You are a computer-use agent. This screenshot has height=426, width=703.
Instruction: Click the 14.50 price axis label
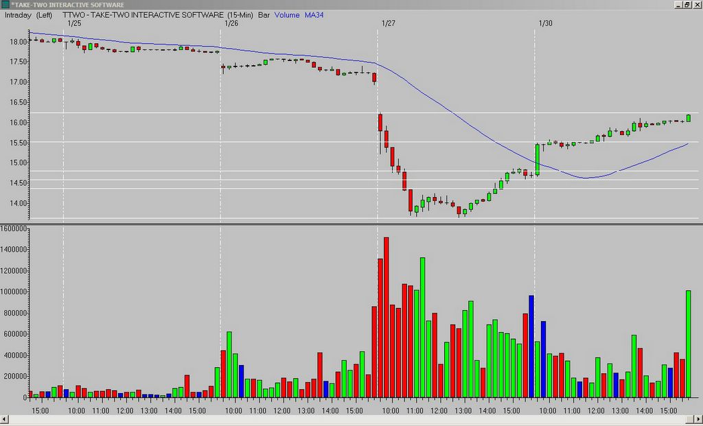(x=19, y=182)
